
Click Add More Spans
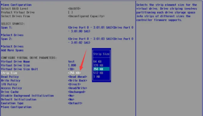point(12,50)
